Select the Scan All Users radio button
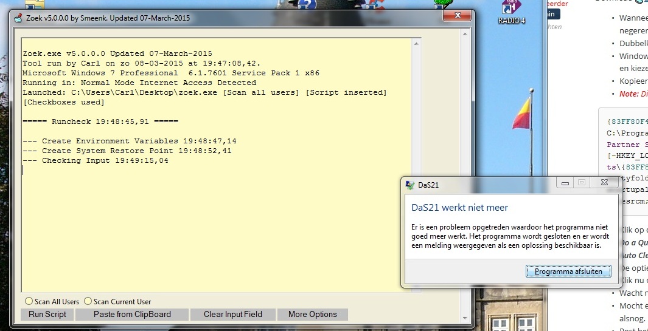Screen dimensions: 648x331 (x=29, y=301)
